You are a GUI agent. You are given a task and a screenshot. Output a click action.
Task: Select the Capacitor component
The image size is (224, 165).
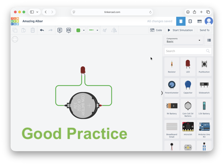188,88
